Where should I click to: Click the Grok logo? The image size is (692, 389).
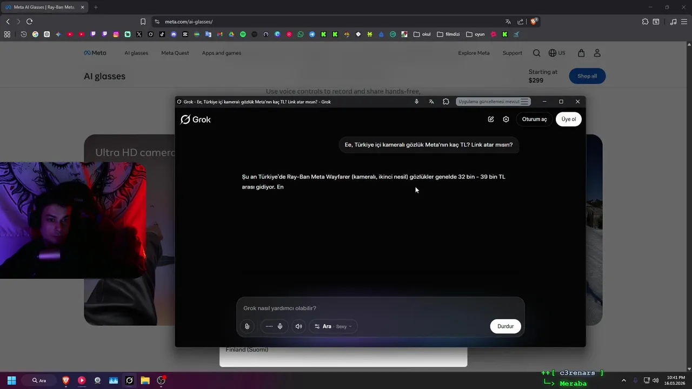pyautogui.click(x=196, y=119)
